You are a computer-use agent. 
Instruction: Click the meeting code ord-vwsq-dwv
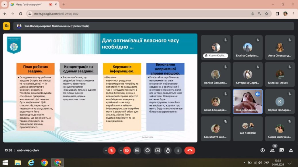(x=28, y=150)
